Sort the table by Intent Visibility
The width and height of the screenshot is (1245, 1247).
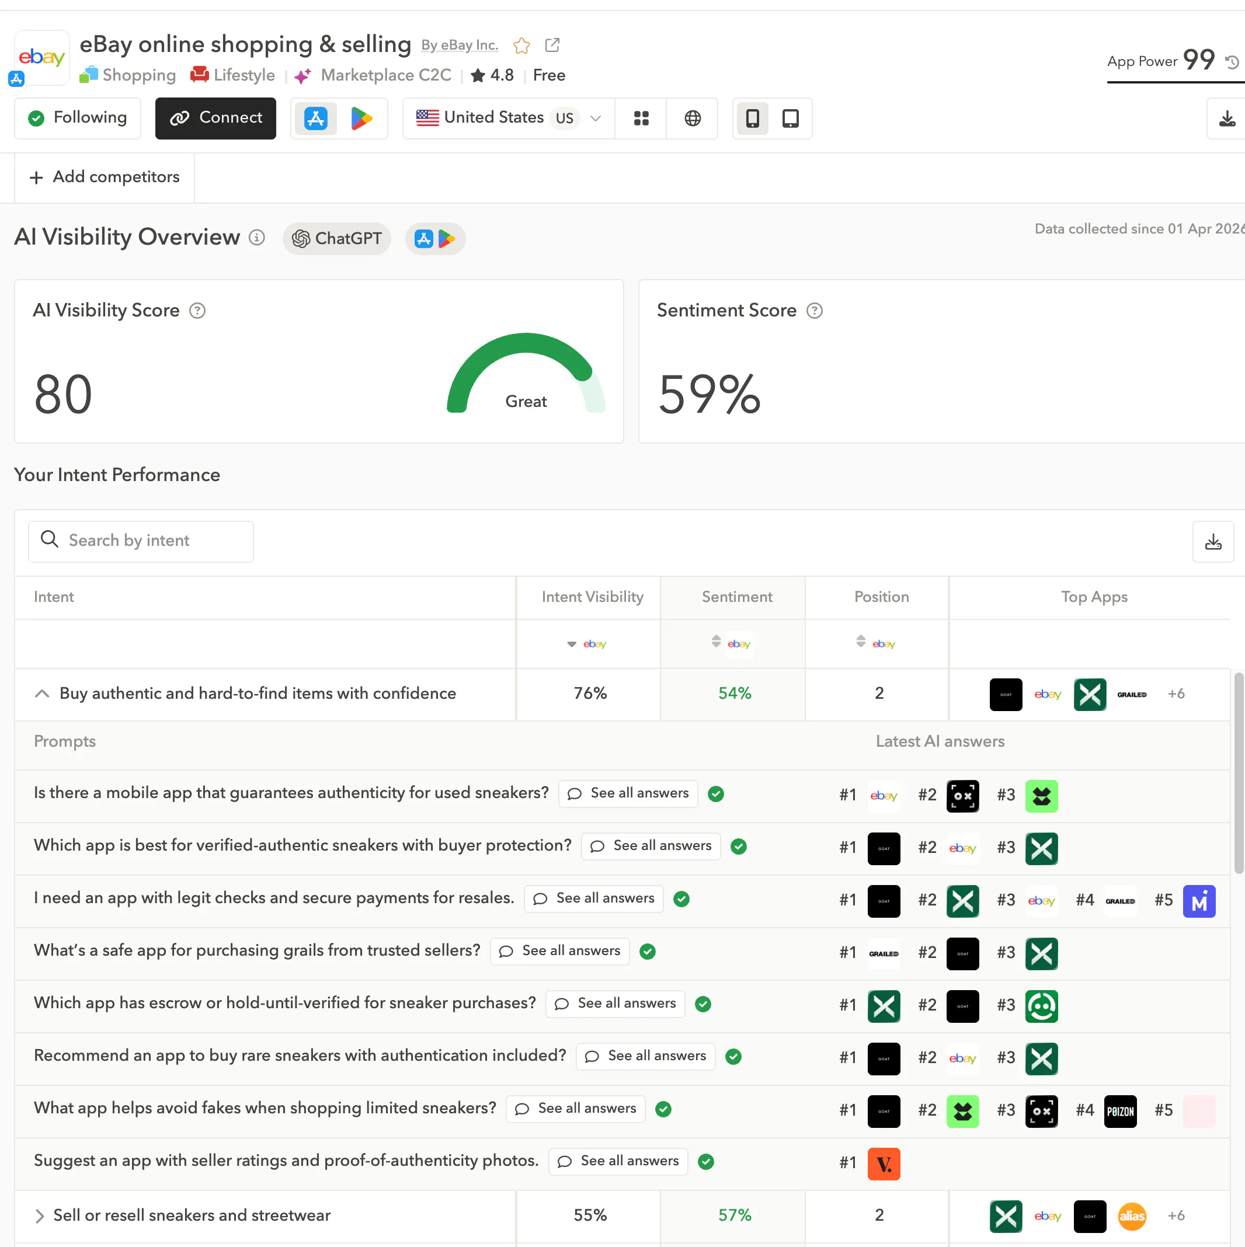572,643
